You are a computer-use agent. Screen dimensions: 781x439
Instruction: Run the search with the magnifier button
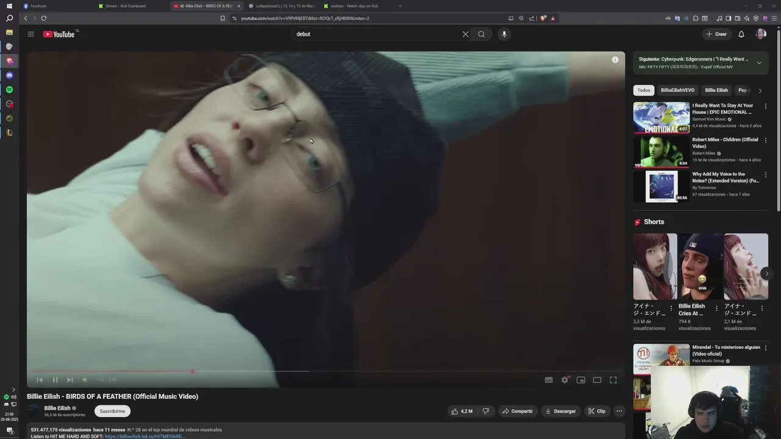[481, 34]
